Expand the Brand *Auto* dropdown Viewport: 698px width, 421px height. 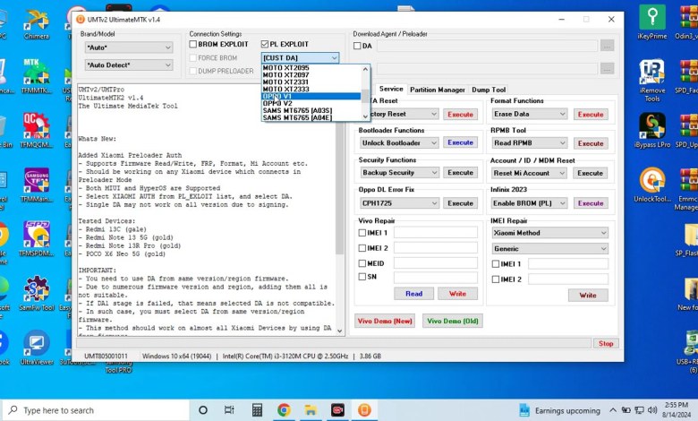tap(128, 47)
